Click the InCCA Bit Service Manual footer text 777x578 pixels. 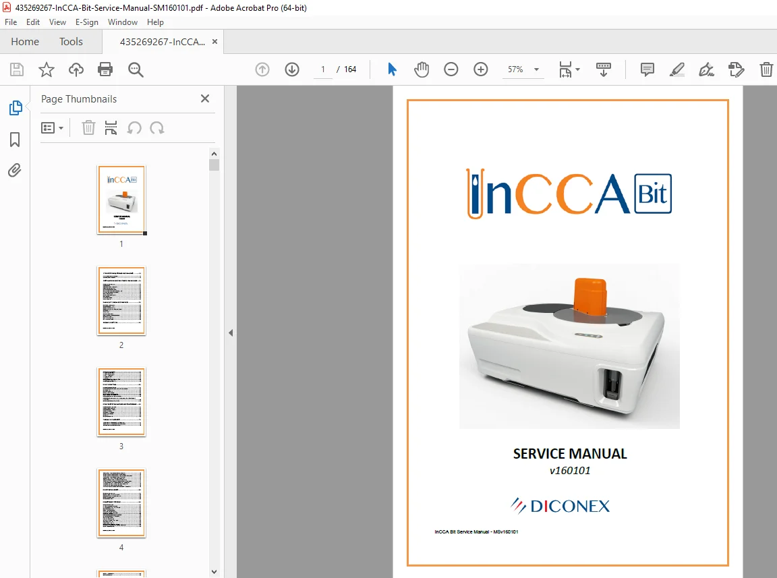(476, 532)
